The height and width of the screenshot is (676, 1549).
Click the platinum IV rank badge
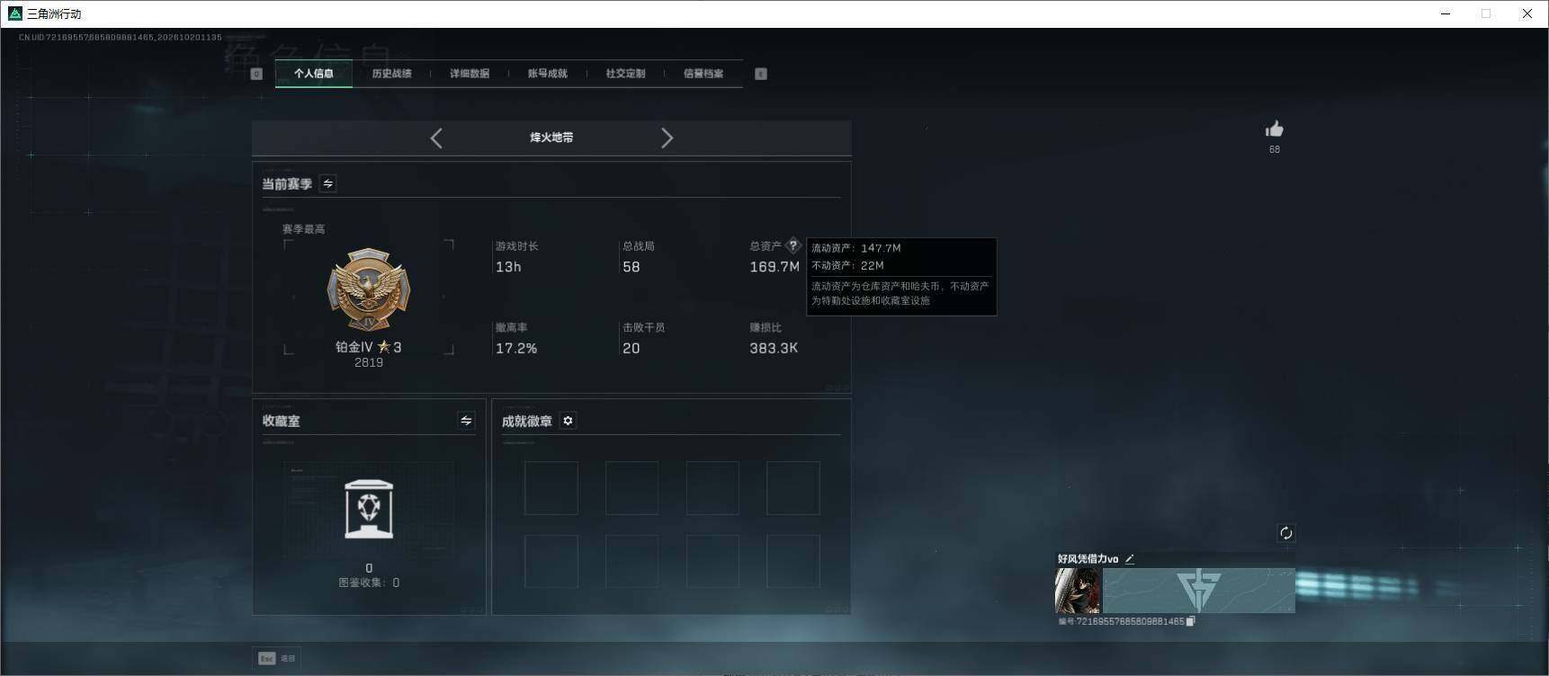click(369, 290)
